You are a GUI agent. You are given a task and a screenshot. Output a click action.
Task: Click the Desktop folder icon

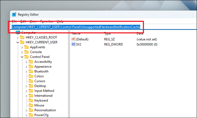click(31, 86)
